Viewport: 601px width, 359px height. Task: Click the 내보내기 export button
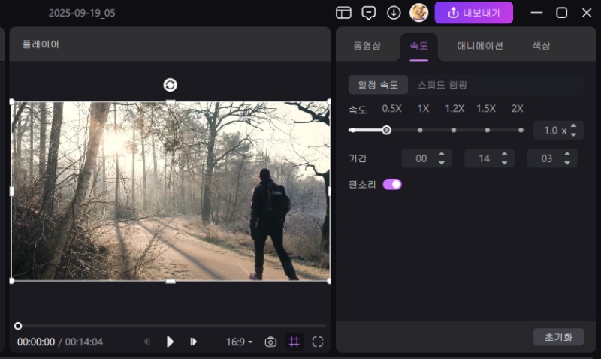(x=474, y=13)
